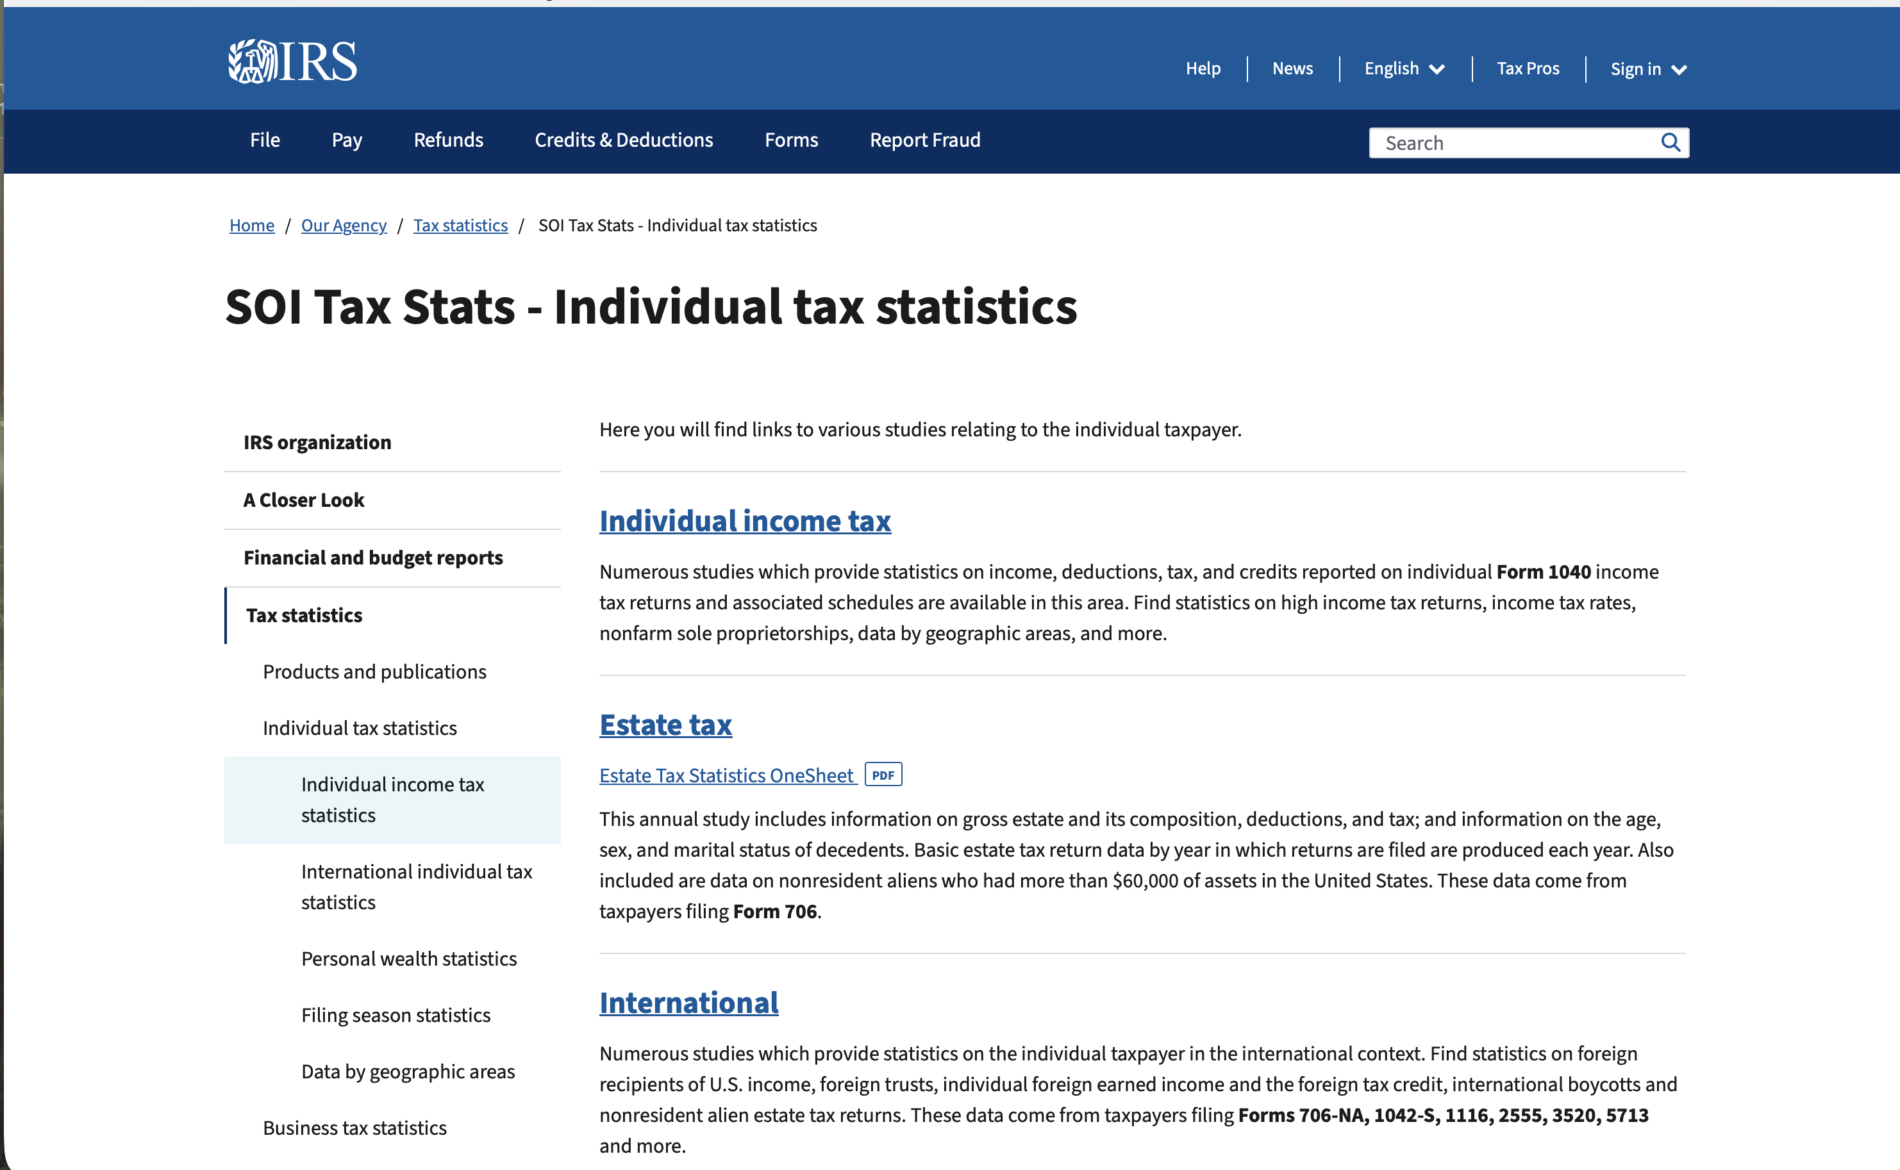Open Financial and budget reports sidebar item

pyautogui.click(x=373, y=558)
